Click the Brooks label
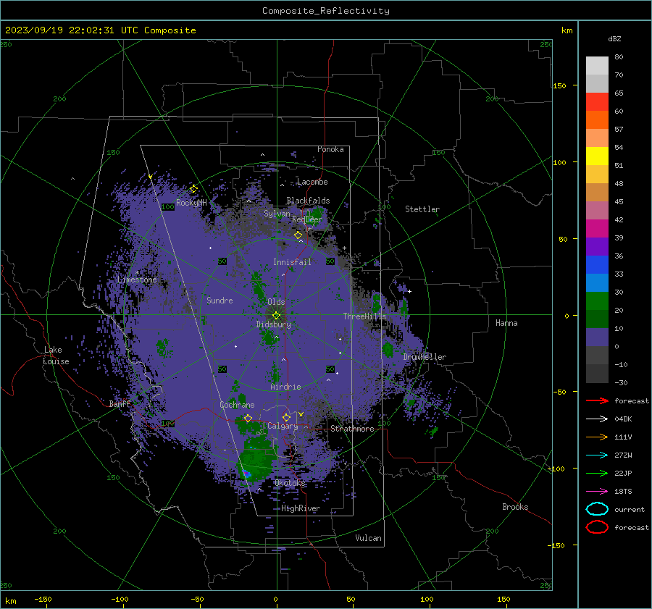 (515, 507)
